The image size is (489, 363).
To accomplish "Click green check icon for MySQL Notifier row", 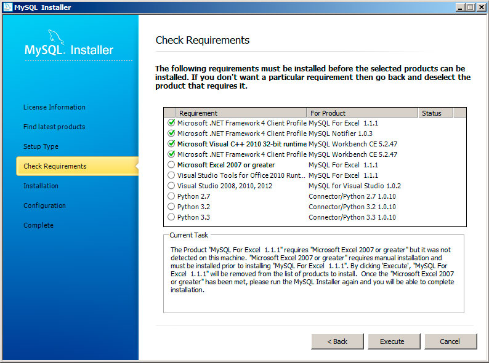I will (x=171, y=134).
